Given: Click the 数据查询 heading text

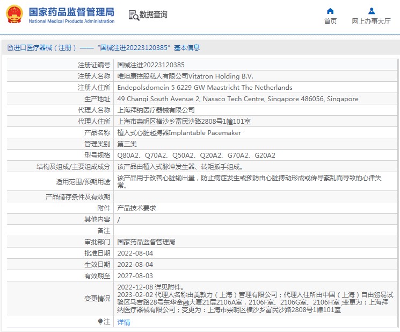Looking at the screenshot, I should point(154,15).
